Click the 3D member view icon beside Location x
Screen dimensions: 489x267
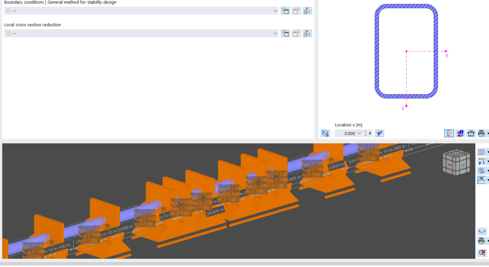tap(379, 133)
